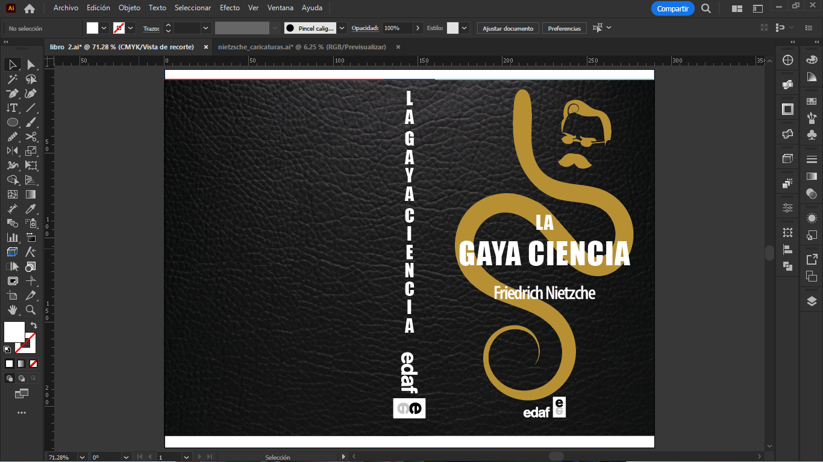Expand the Opacidad value arrow
Screen dimensions: 823x462
418,28
